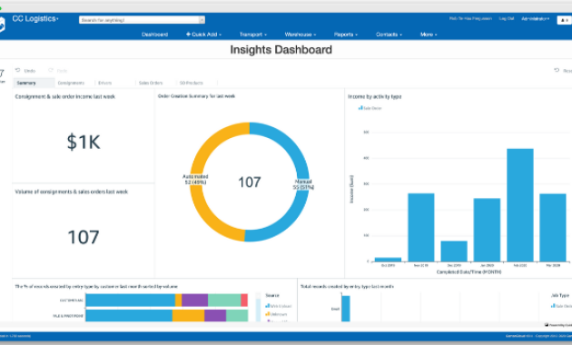Click the Dec 2019 income bar

point(454,251)
